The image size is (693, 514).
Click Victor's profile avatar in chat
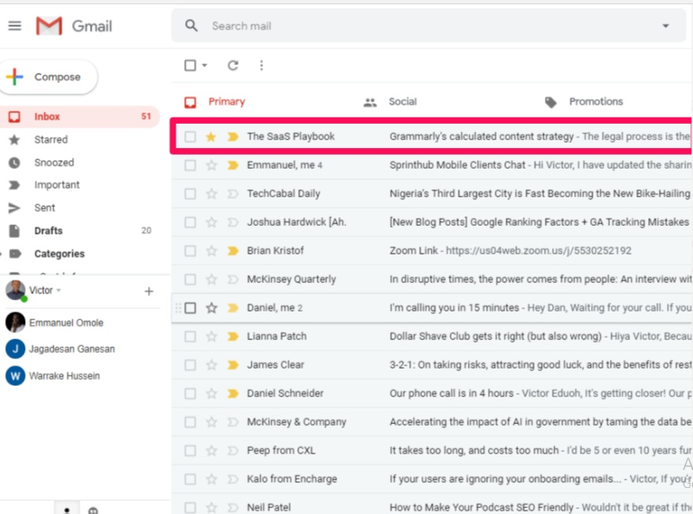16,291
